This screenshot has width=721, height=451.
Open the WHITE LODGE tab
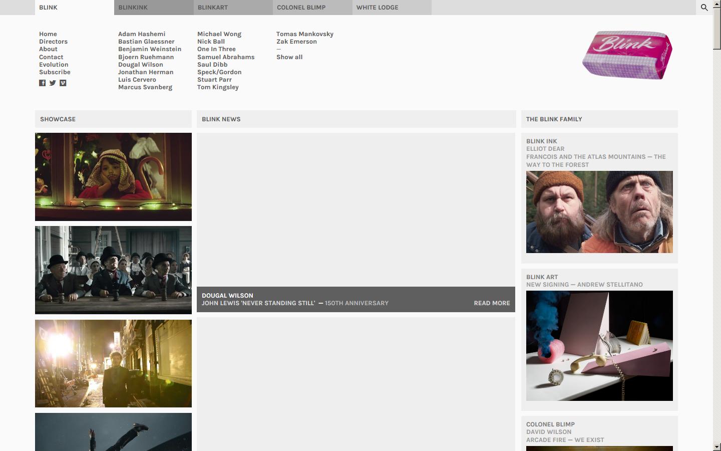pos(391,8)
